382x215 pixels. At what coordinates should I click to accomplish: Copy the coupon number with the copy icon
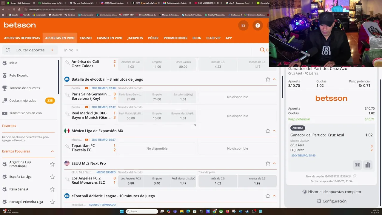(355, 176)
